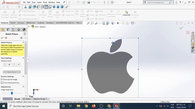Screen dimensions: 195x109
Task: Collapse the Adjustments section
Action: tap(23, 87)
